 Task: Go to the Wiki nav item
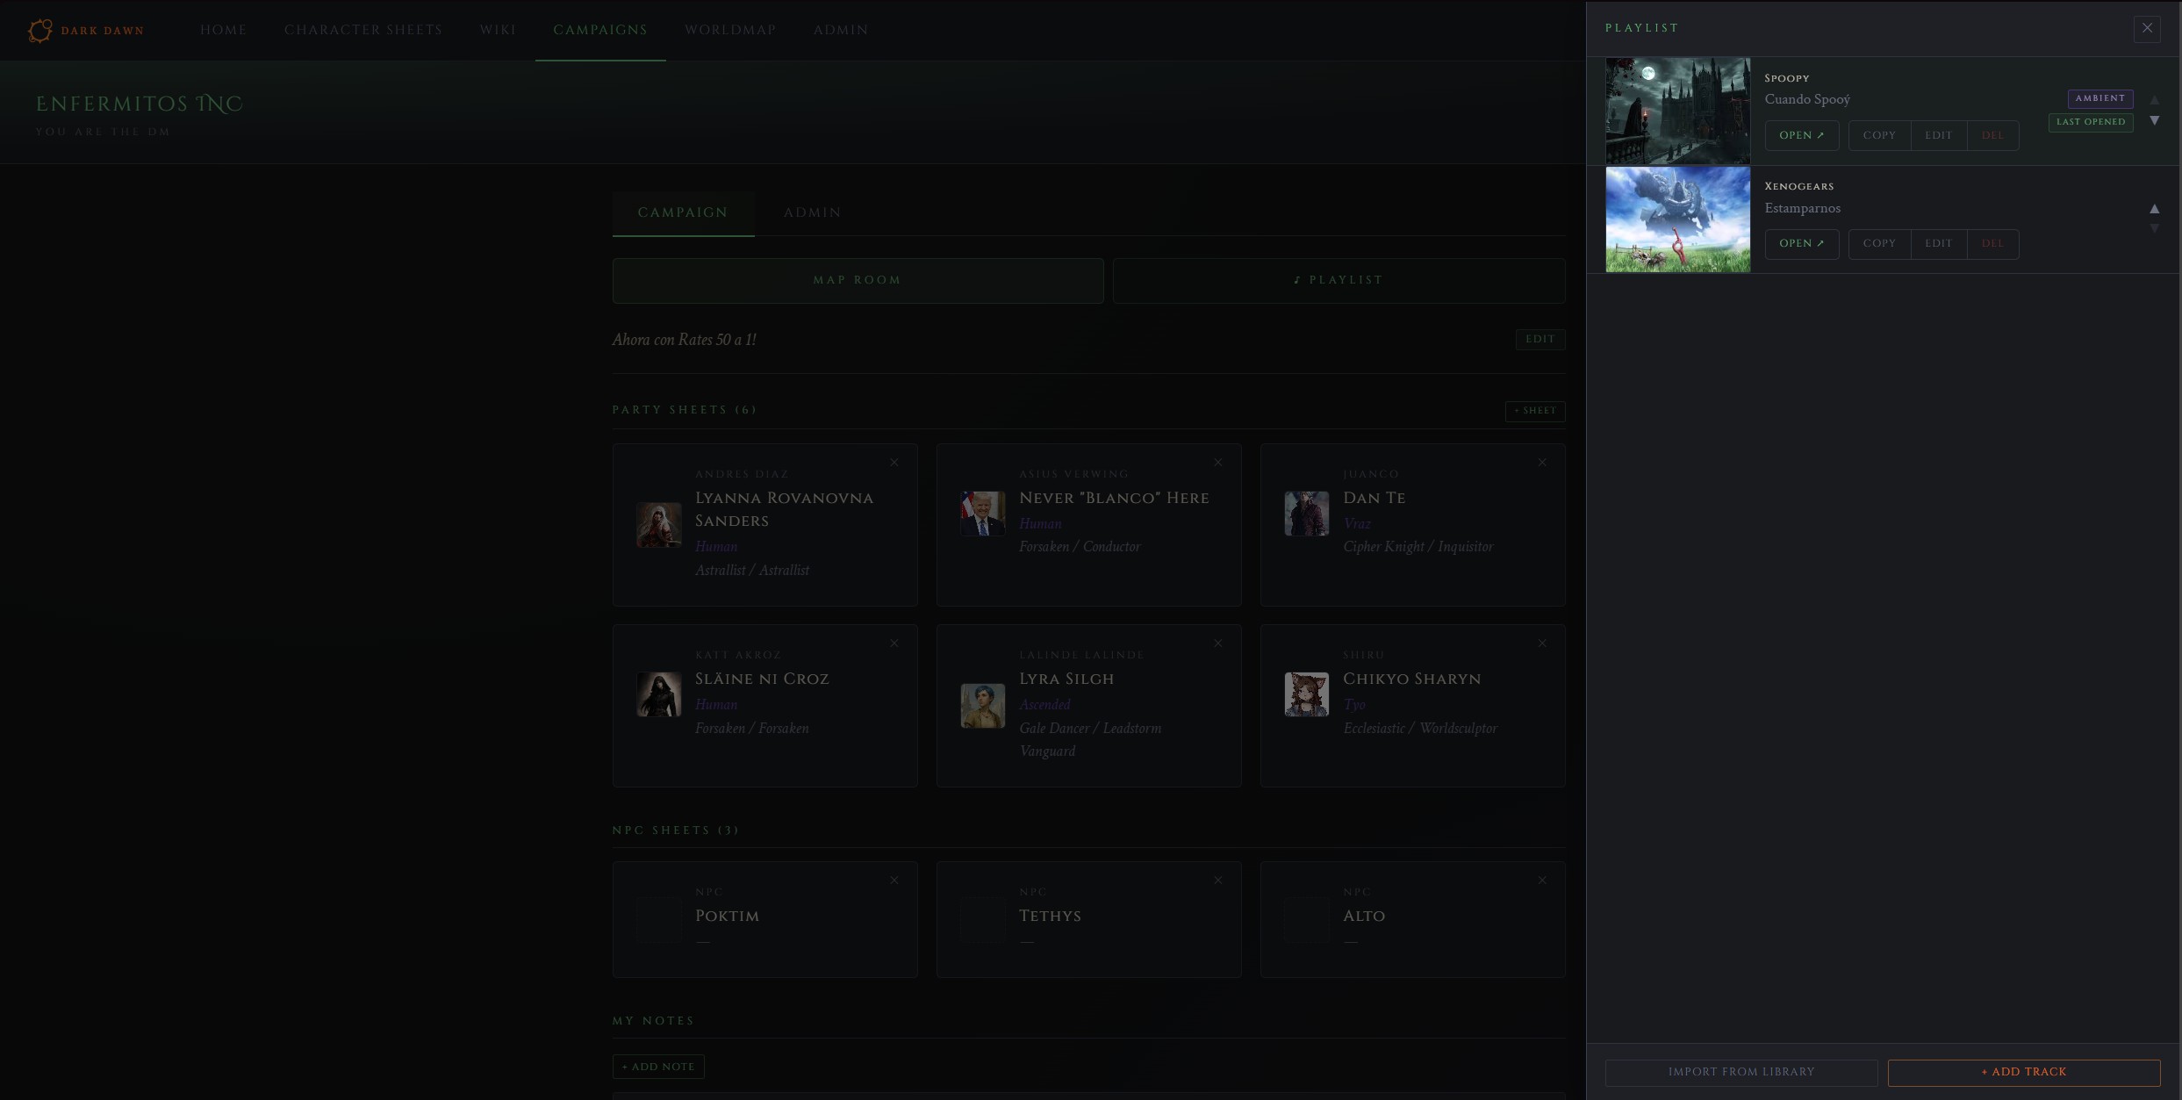point(498,30)
